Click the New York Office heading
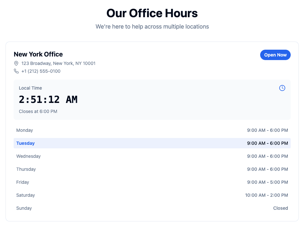This screenshot has height=225, width=304. (38, 54)
